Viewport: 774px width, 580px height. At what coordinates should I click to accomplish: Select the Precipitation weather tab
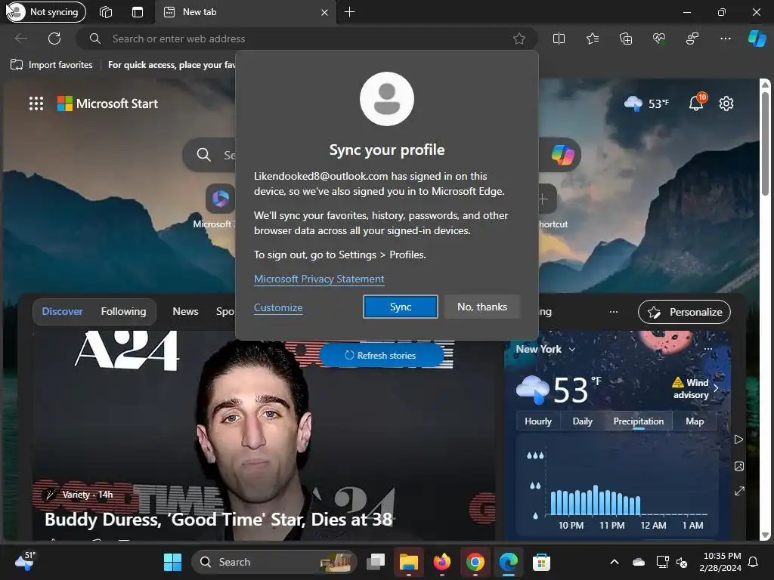pyautogui.click(x=638, y=421)
